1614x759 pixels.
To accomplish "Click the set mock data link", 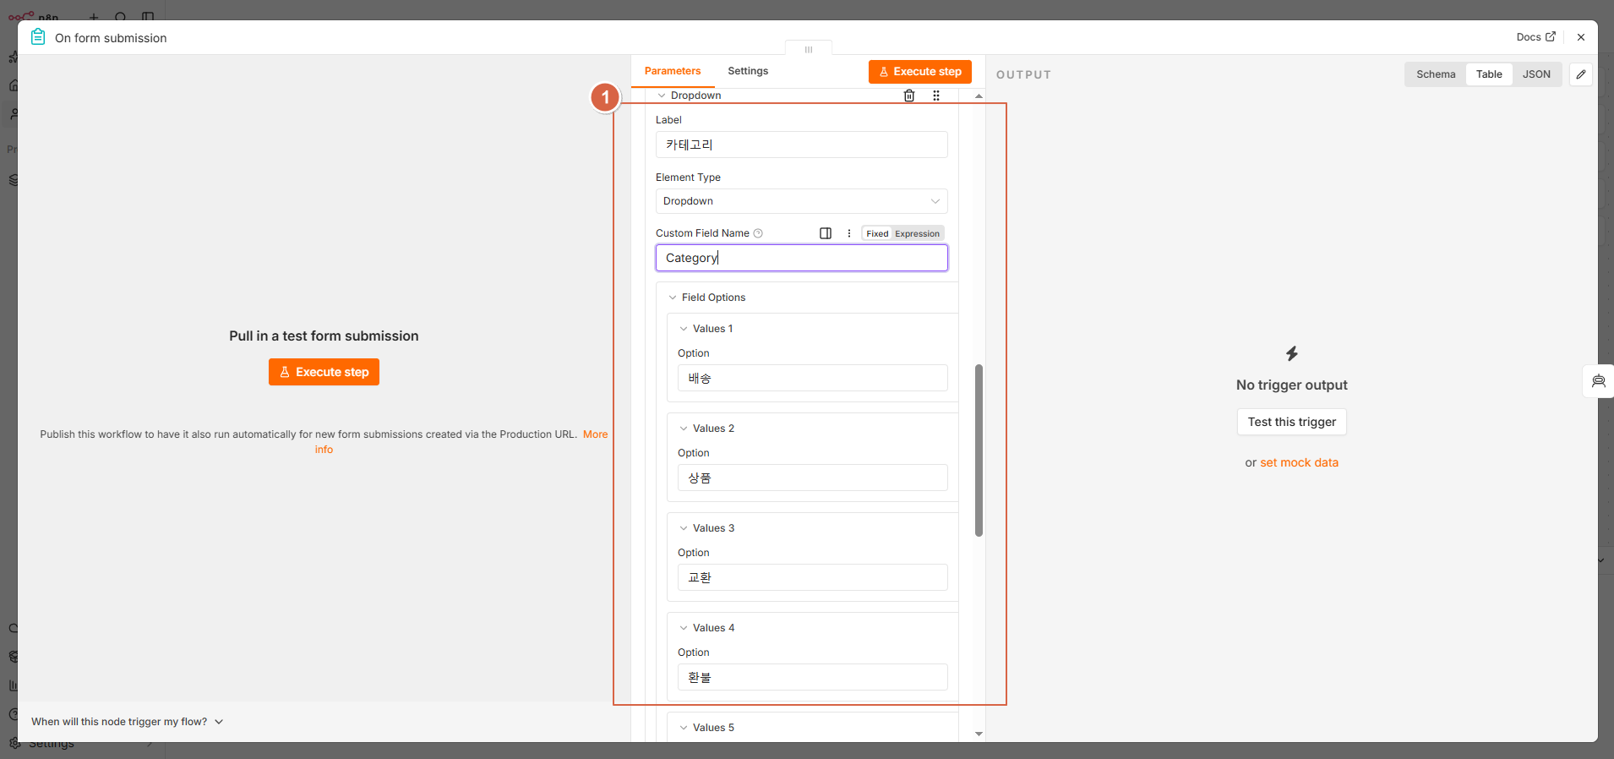I will pyautogui.click(x=1299, y=462).
